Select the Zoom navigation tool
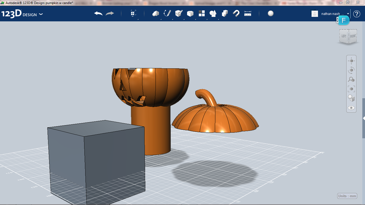This screenshot has width=365, height=205. [x=351, y=79]
